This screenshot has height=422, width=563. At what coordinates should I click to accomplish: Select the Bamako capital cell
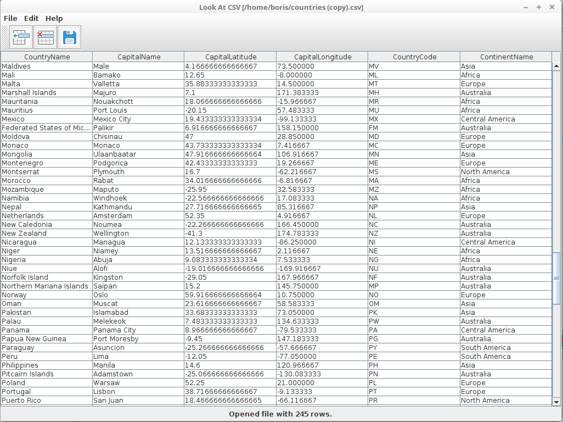(x=139, y=75)
